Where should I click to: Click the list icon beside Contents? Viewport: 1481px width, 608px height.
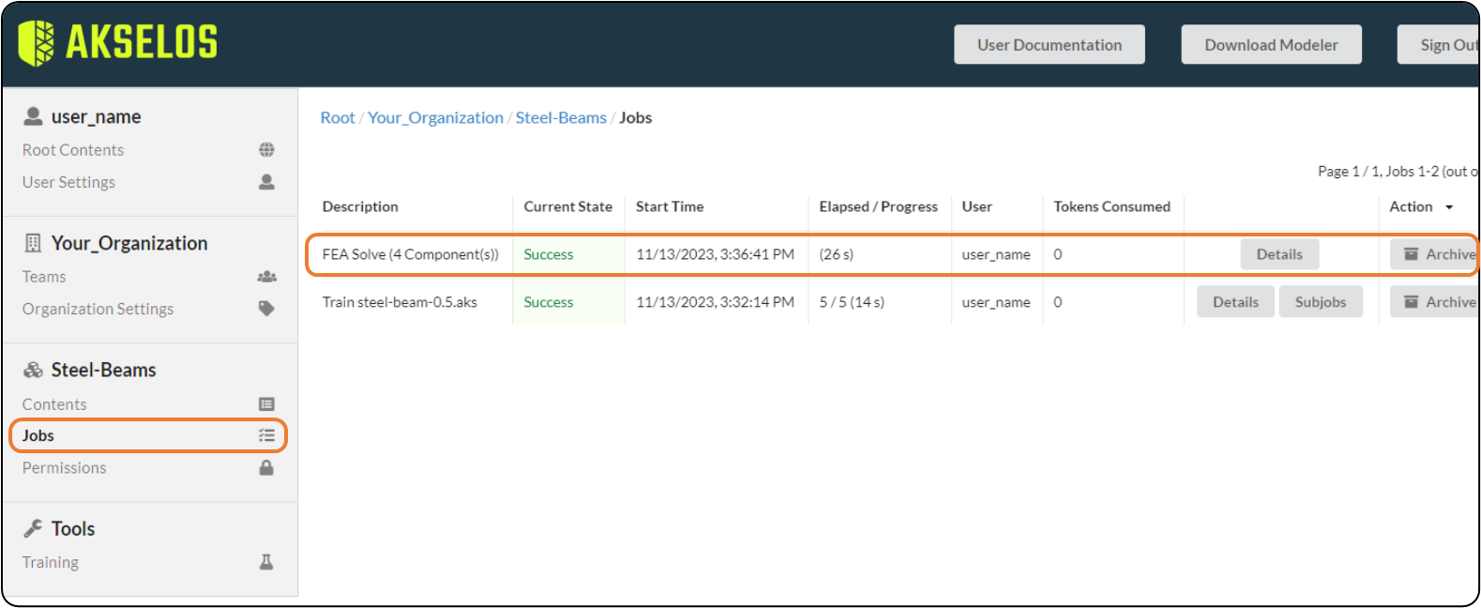(x=266, y=404)
